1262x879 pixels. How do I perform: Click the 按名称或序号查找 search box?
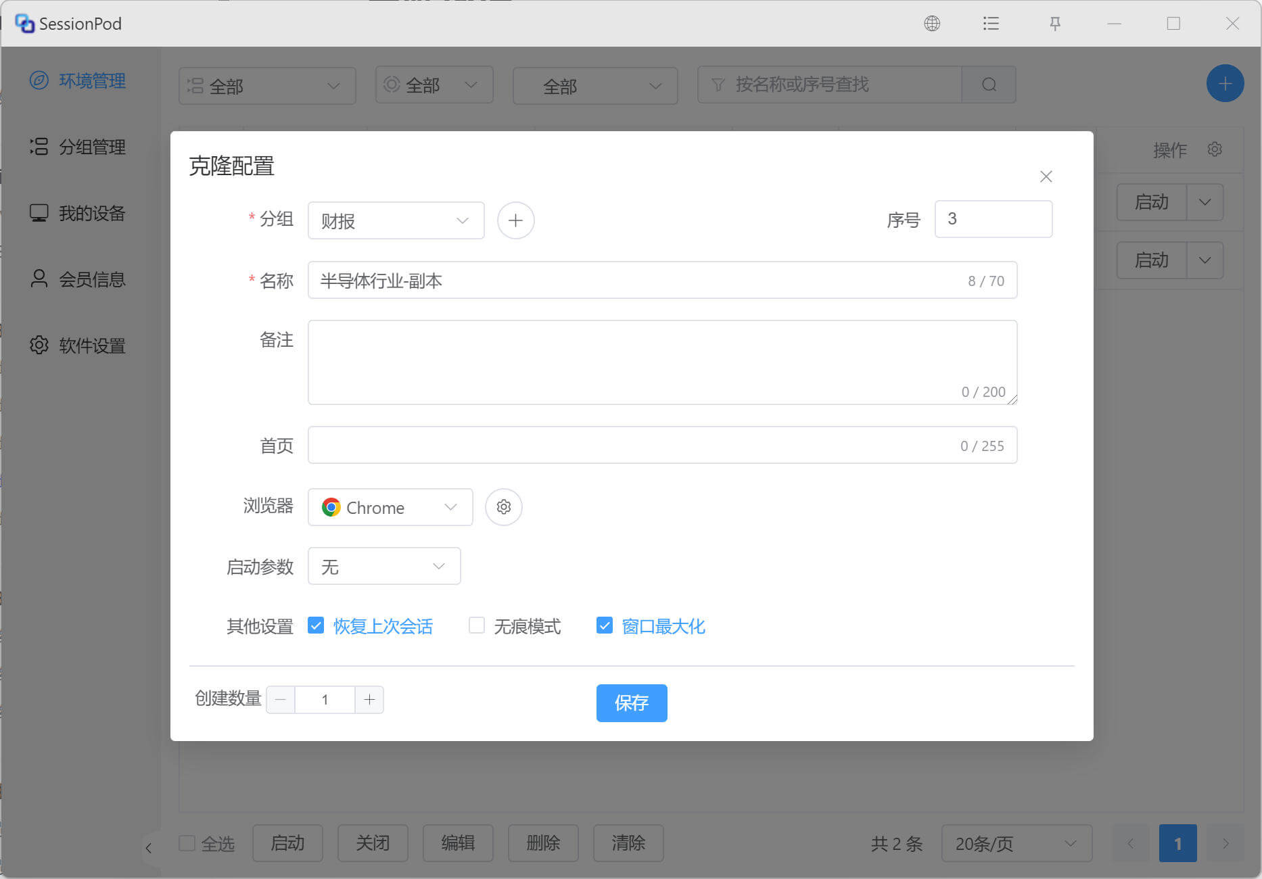[831, 85]
